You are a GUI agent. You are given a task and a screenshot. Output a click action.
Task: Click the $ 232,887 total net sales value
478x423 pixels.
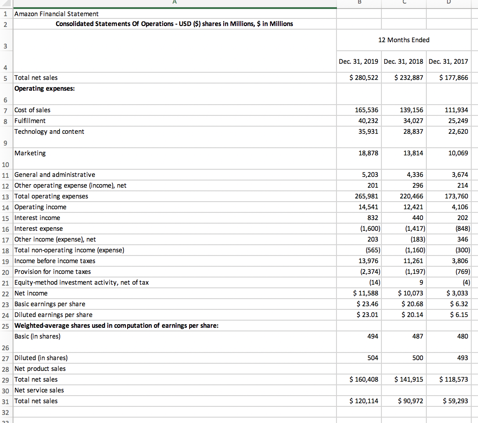coord(409,78)
